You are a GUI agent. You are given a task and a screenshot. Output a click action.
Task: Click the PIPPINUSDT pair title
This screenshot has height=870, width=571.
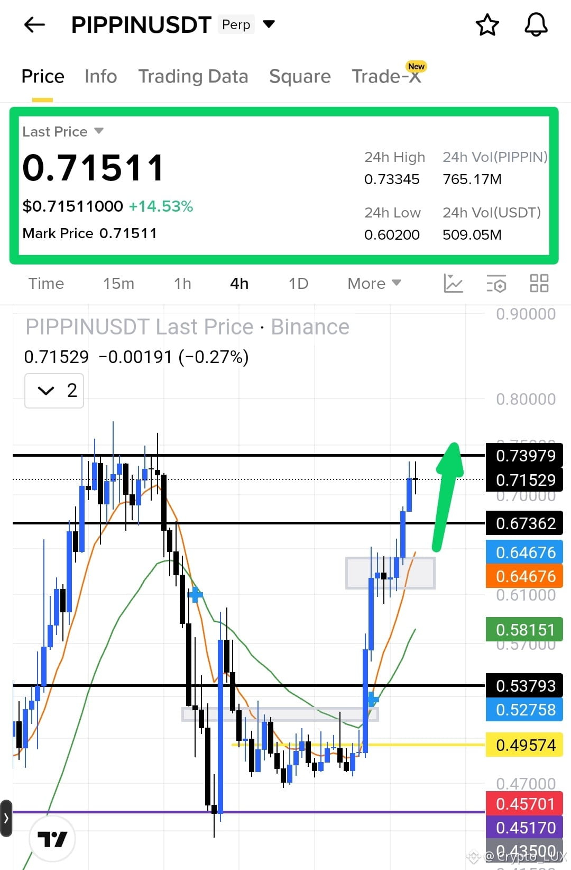pos(141,25)
